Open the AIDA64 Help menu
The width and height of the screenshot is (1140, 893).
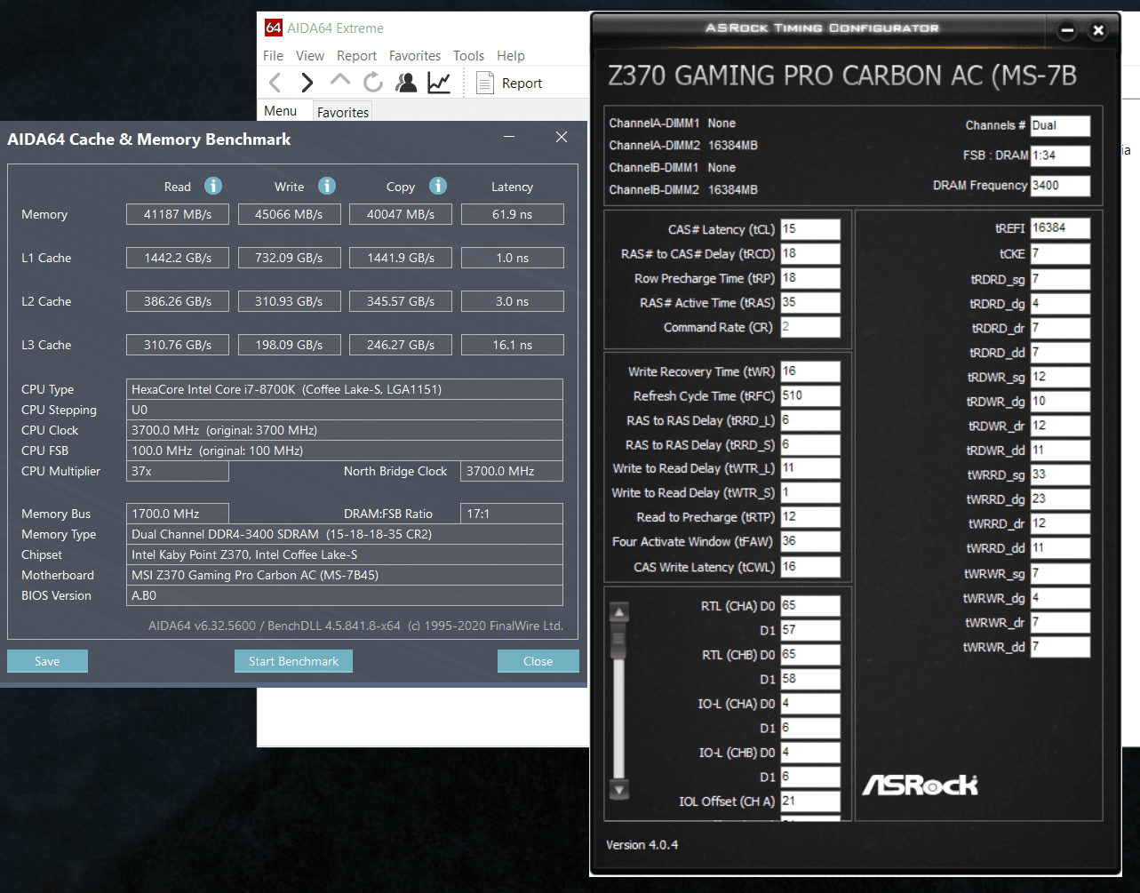[x=511, y=55]
